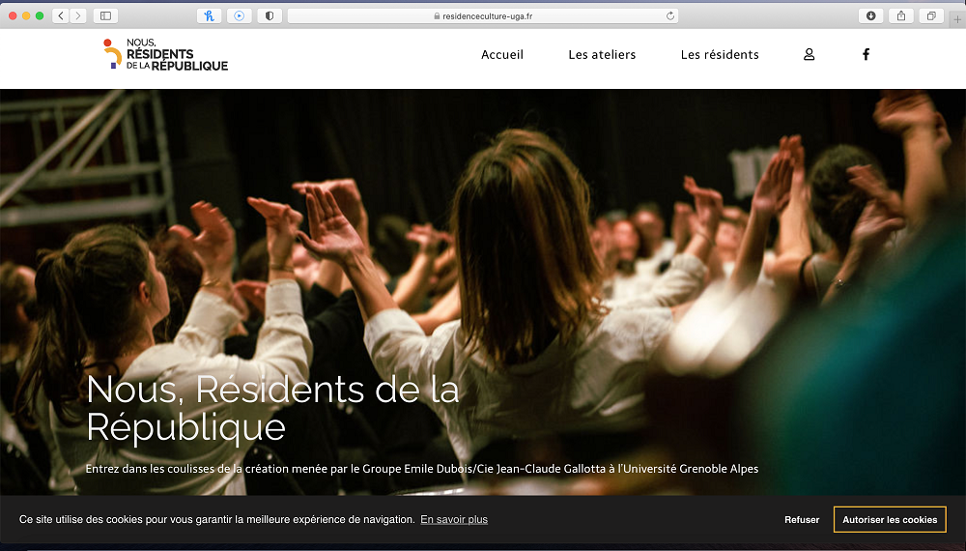Click the cookie notice message text
Screen dimensions: 966x551
216,519
